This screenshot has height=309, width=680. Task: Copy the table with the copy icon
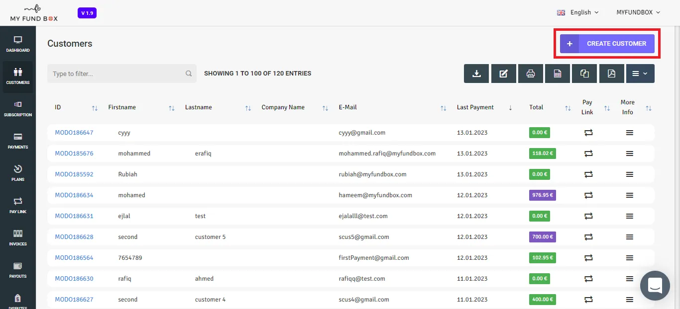click(584, 74)
